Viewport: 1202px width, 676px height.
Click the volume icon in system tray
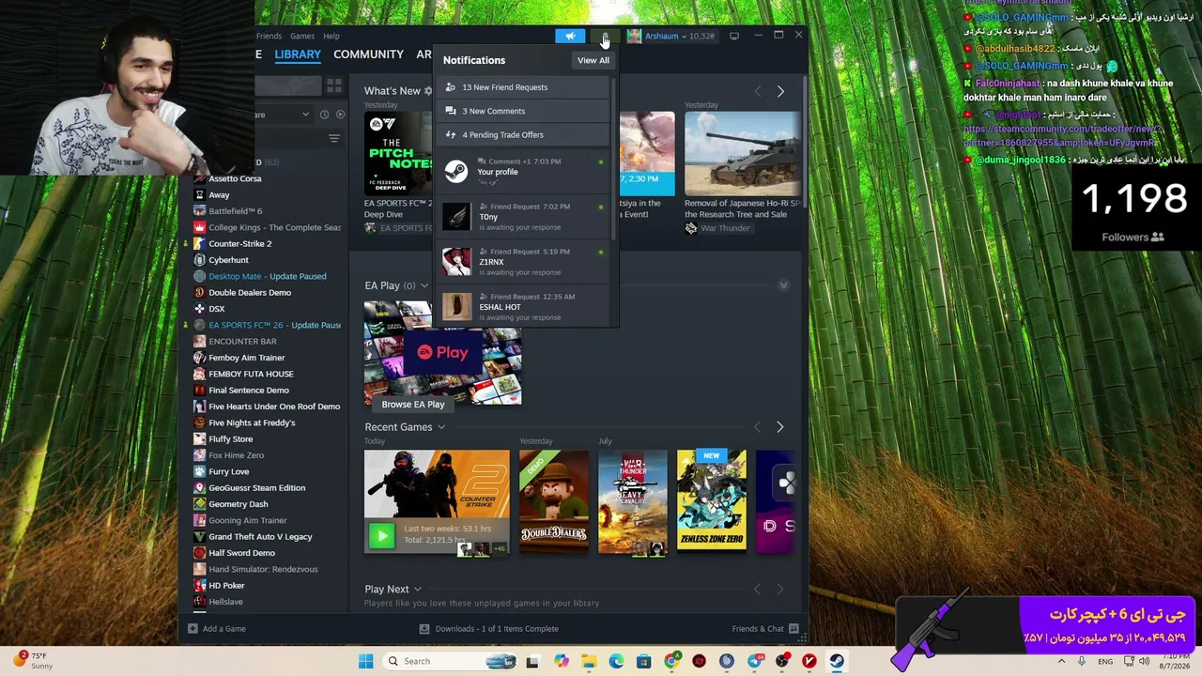pos(1144,661)
